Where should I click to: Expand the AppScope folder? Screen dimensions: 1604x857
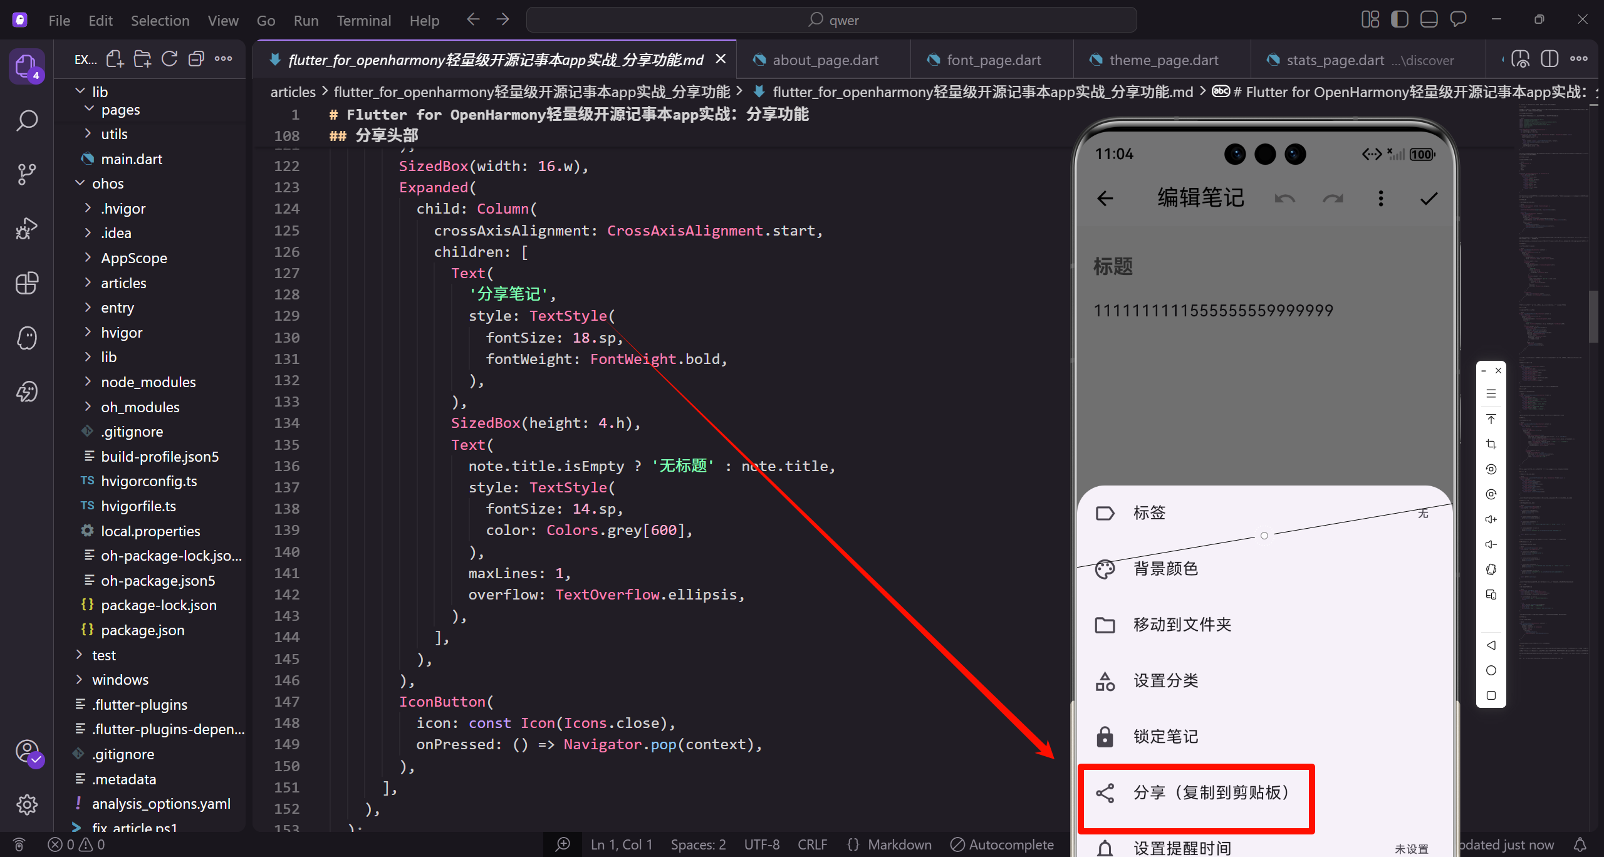tap(88, 258)
